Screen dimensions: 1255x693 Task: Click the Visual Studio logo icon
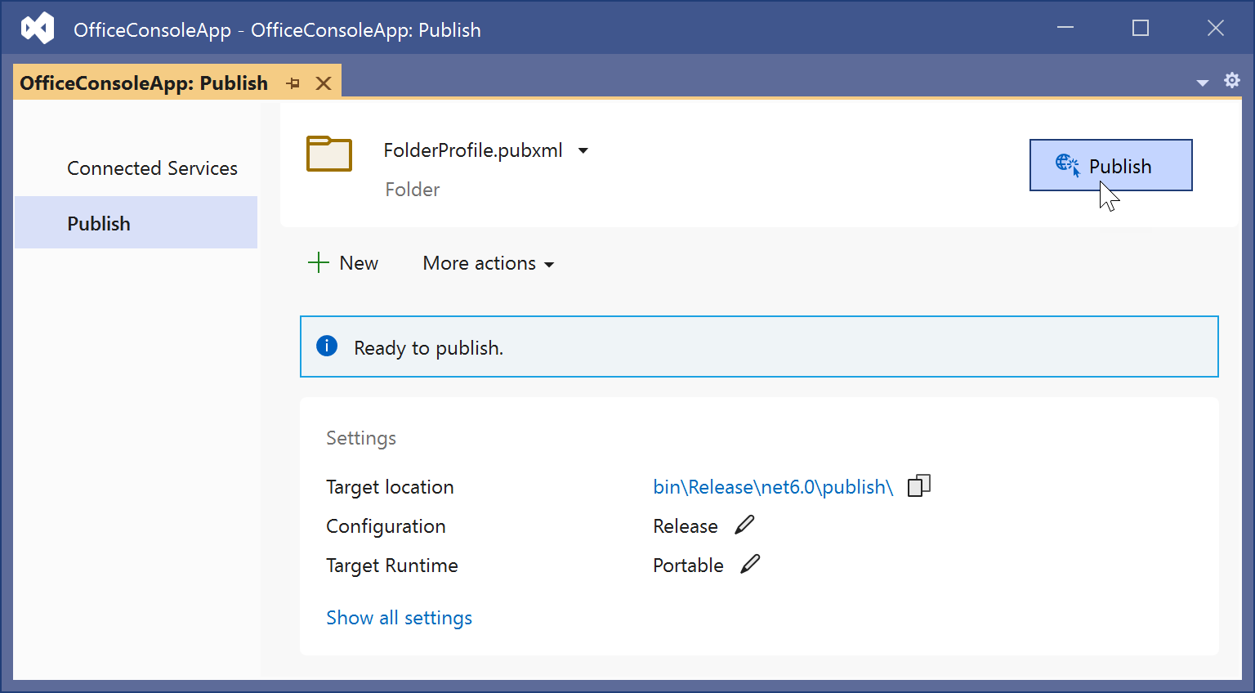coord(38,29)
